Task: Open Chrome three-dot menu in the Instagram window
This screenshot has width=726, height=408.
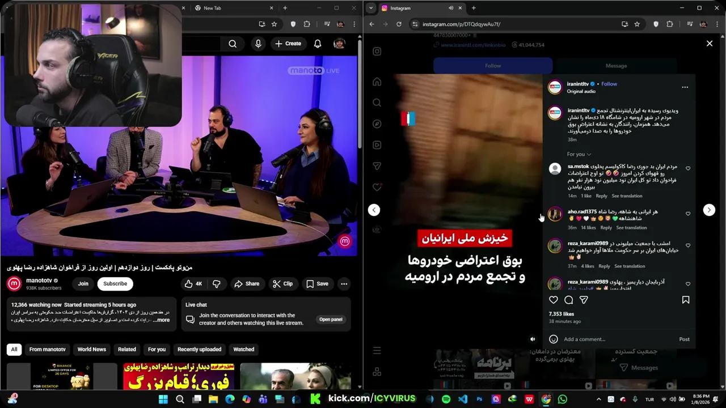Action: [717, 24]
